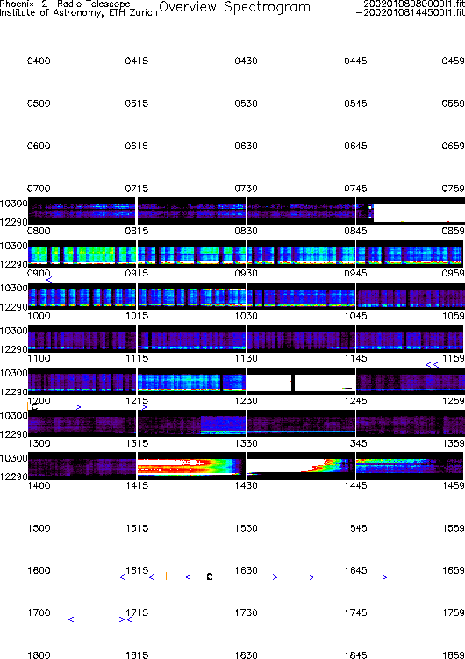Click the blue < marker just left of 1615
The width and height of the screenshot is (465, 659).
(x=122, y=577)
